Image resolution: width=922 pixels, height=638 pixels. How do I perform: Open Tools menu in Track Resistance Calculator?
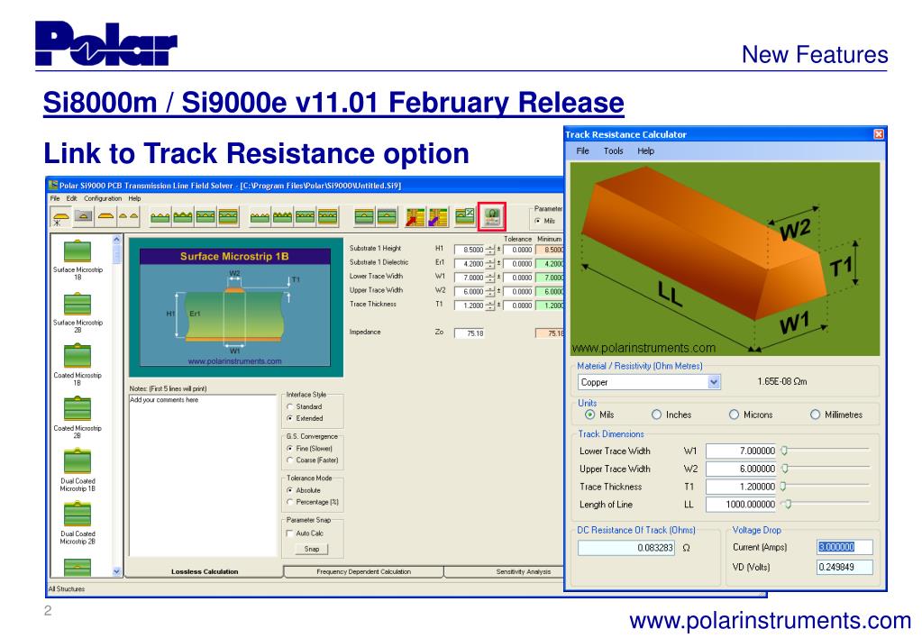[613, 150]
